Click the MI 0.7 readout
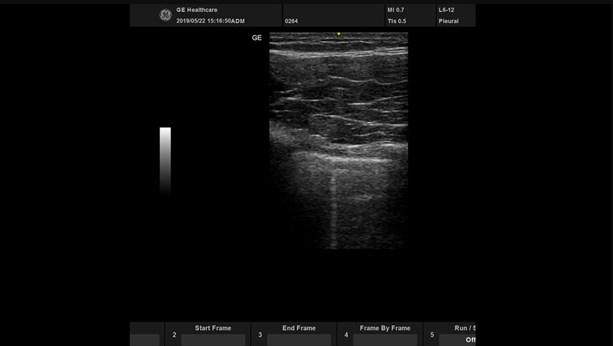This screenshot has height=346, width=613. pyautogui.click(x=396, y=10)
